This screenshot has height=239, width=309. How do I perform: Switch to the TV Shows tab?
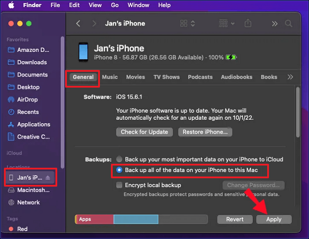166,77
